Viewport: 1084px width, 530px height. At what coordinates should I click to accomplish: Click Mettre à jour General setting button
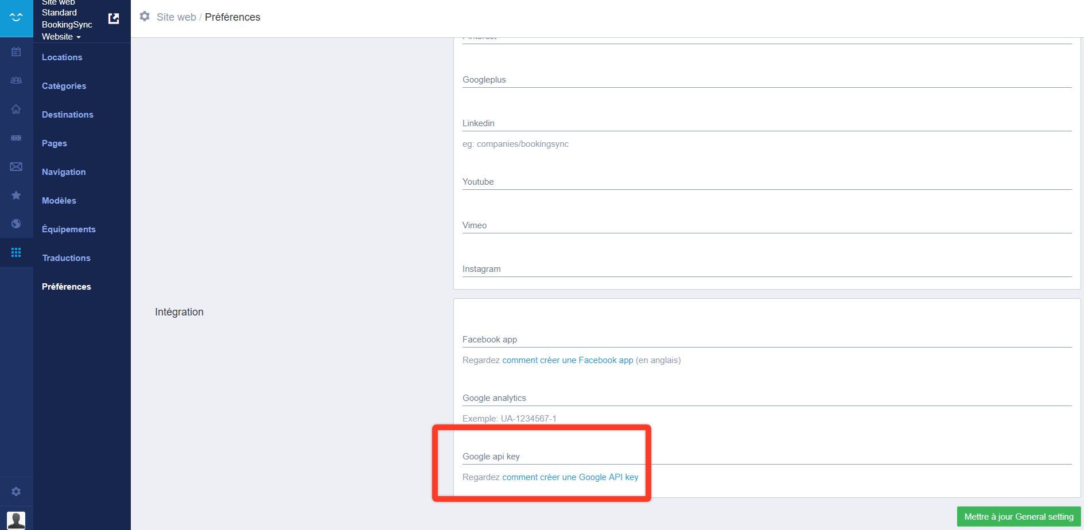(x=1019, y=517)
